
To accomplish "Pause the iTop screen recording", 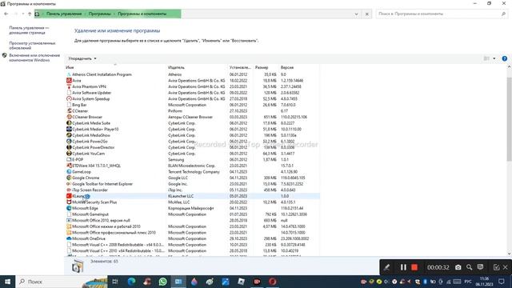I will click(x=403, y=267).
